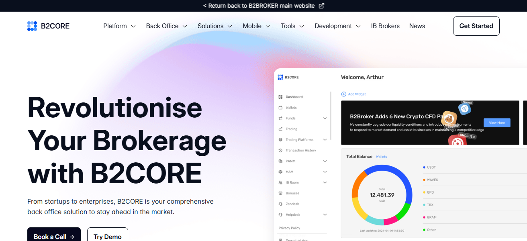Open the Wallets section icon
527x241 pixels.
(281, 107)
